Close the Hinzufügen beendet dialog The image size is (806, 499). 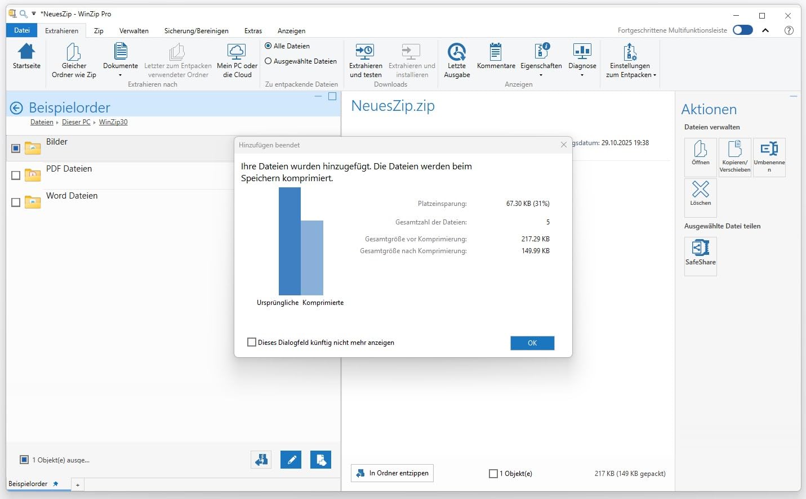click(x=563, y=145)
